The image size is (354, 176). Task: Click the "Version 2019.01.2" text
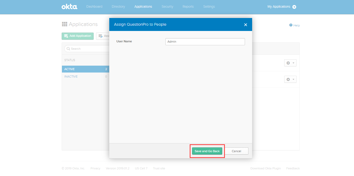click(x=117, y=168)
